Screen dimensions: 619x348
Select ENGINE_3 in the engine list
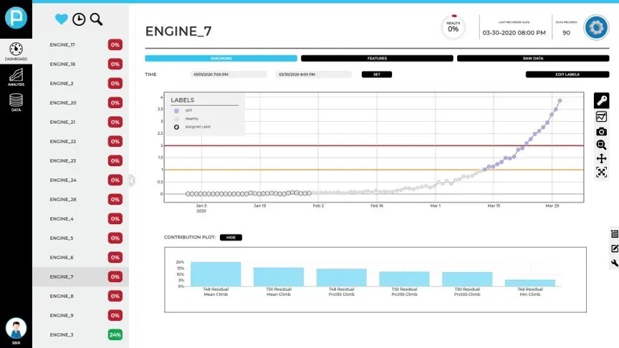coord(80,334)
